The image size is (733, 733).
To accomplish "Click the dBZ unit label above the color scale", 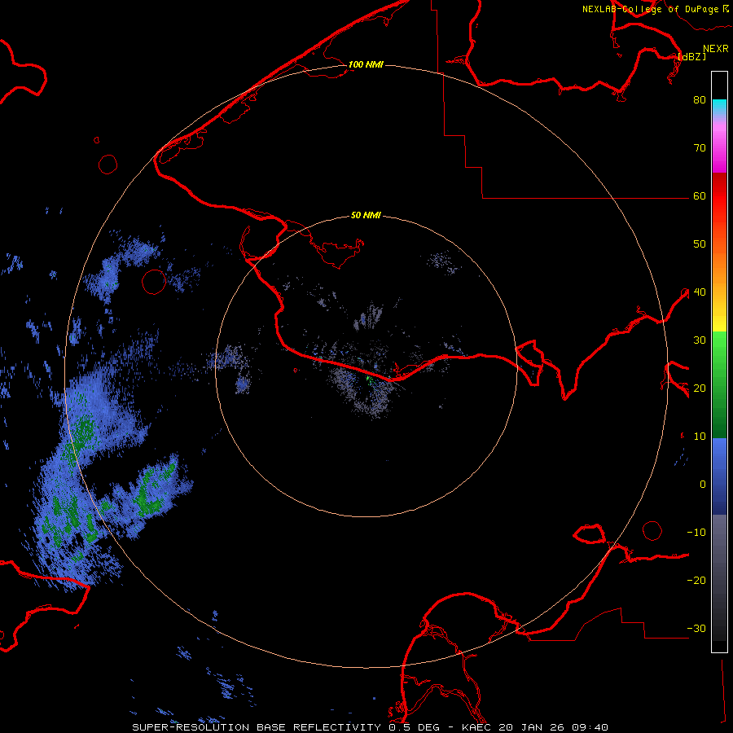I will pyautogui.click(x=691, y=56).
